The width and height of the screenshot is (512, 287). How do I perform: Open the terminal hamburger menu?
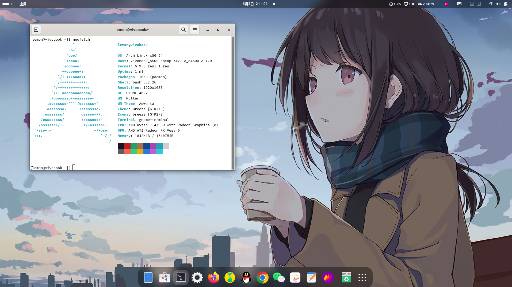(195, 30)
